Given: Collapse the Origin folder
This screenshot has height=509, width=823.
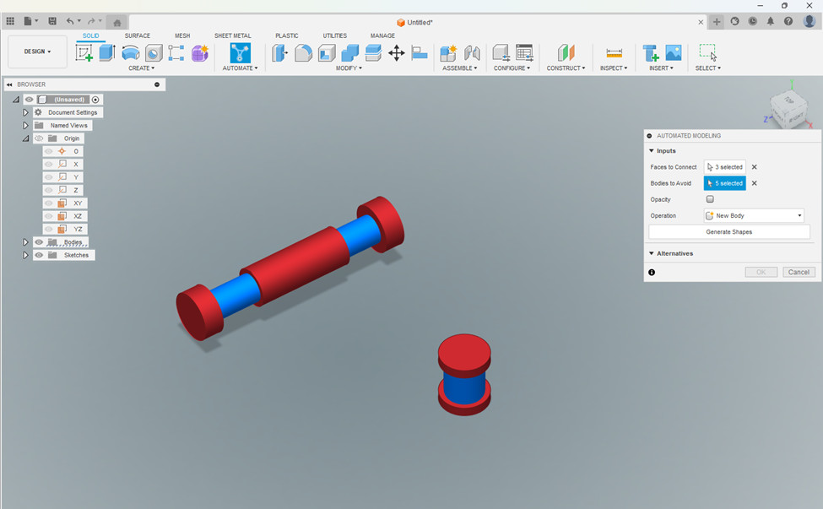Looking at the screenshot, I should (25, 138).
